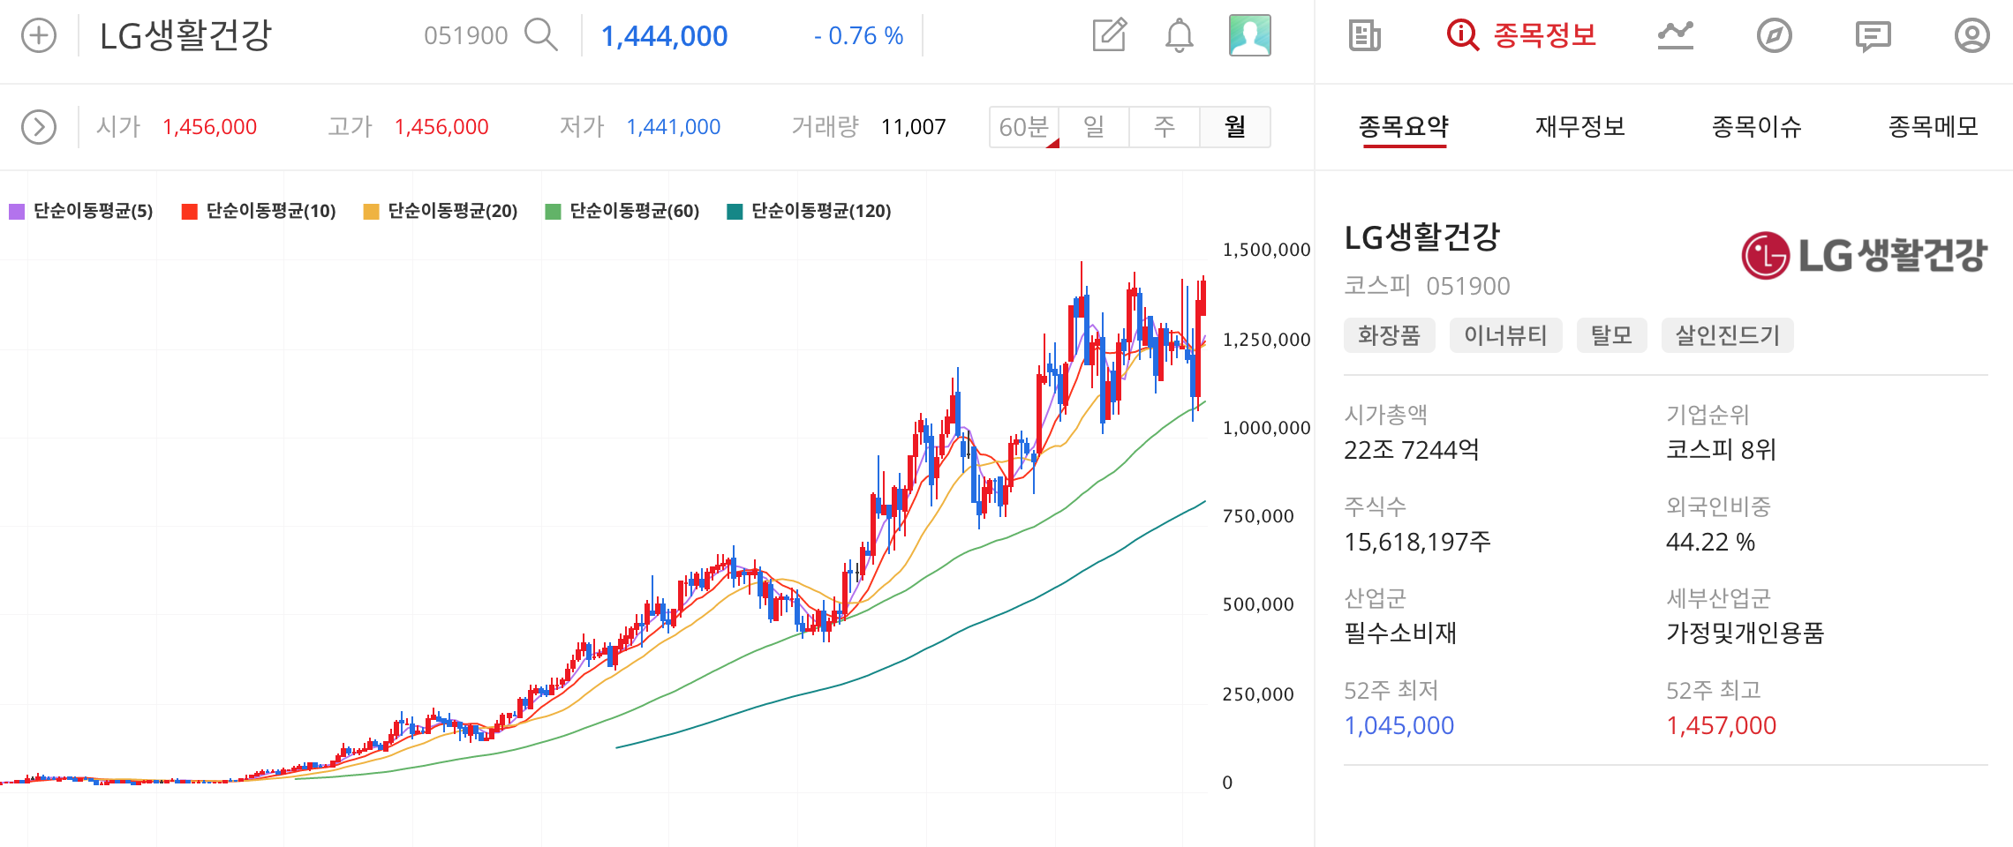The image size is (2013, 847).
Task: Open the line chart trend icon
Action: coord(1676,35)
